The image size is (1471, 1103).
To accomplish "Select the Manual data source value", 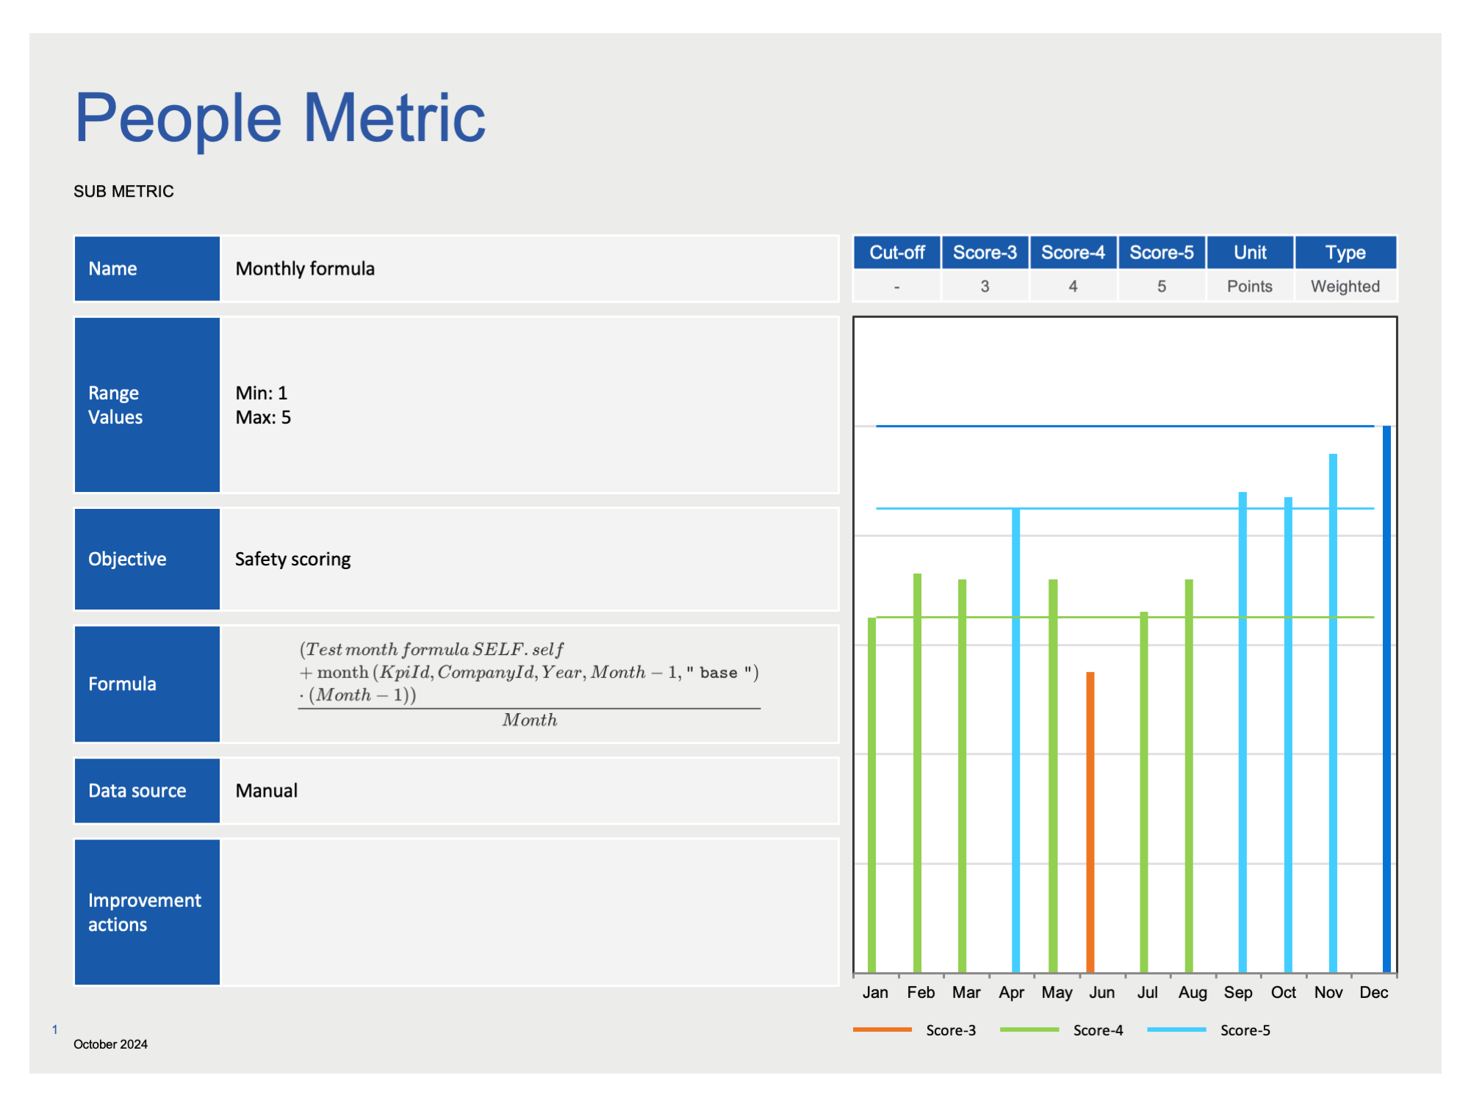I will [x=266, y=791].
